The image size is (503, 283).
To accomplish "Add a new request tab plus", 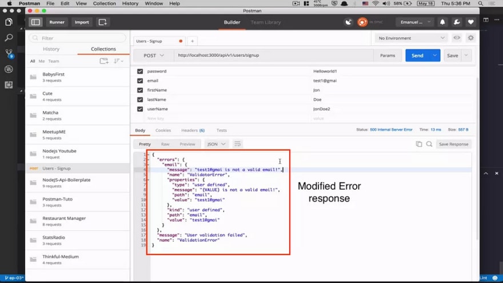I will pyautogui.click(x=192, y=41).
